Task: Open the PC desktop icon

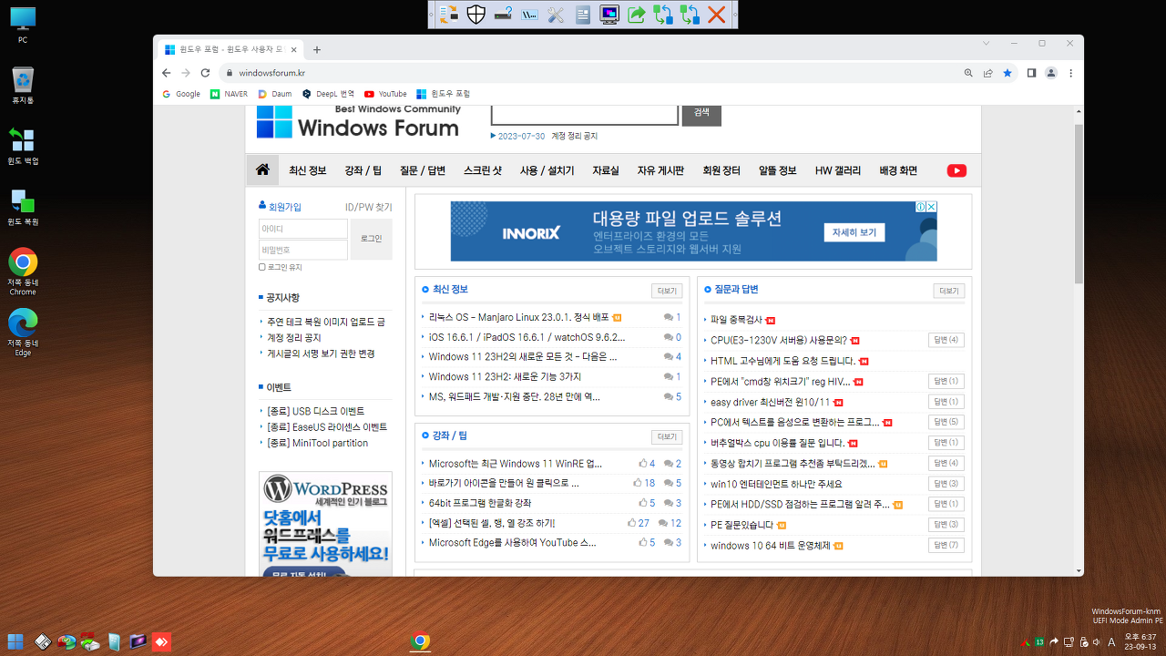Action: [23, 26]
